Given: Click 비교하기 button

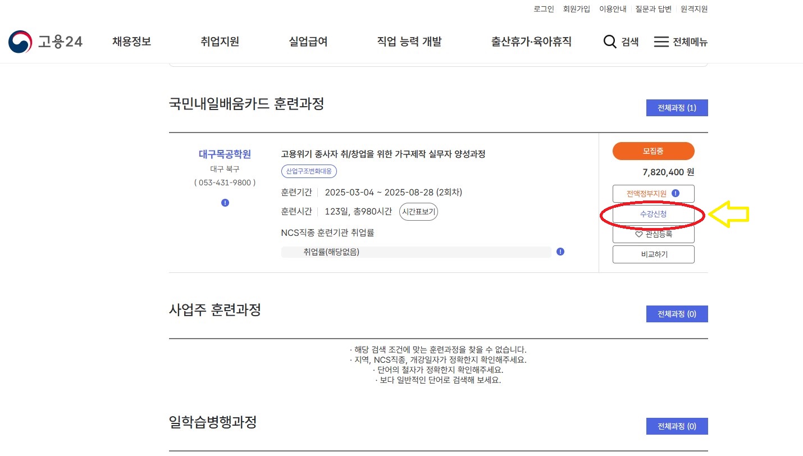Looking at the screenshot, I should (653, 254).
